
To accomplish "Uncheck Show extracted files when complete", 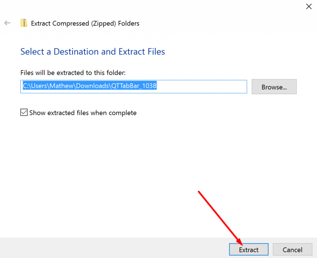I will click(x=24, y=112).
